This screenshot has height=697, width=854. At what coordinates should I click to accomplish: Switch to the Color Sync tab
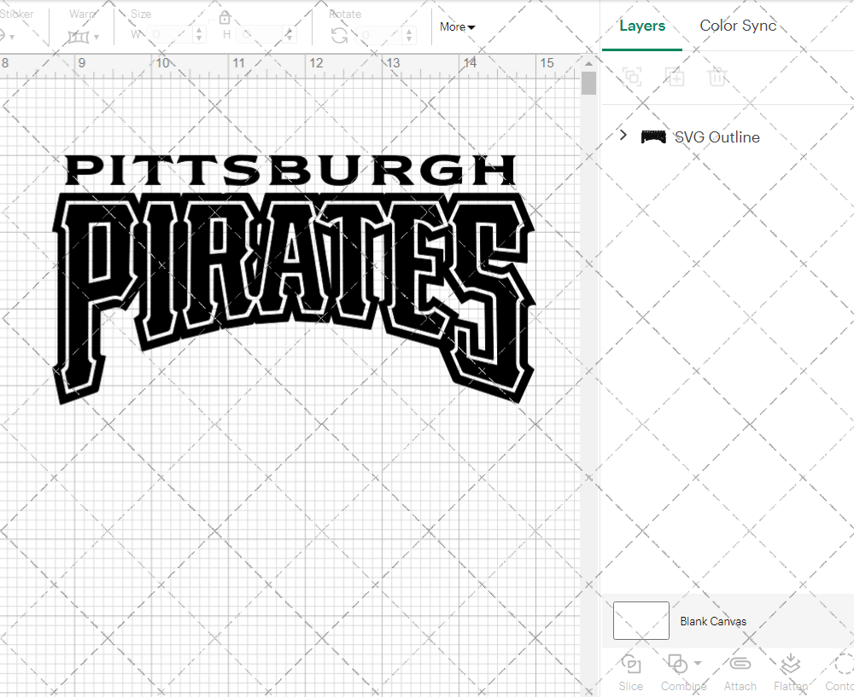738,26
